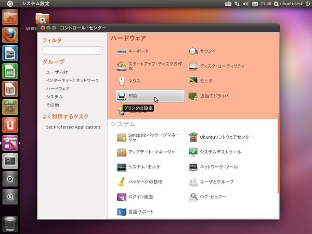Open Home Folder in launcher
Image resolution: width=312 pixels, height=234 pixels.
coord(10,17)
